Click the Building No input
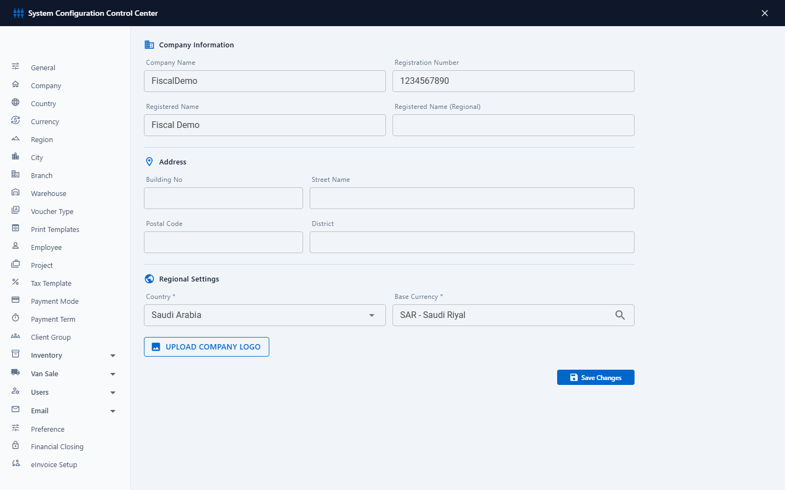The image size is (785, 490). [224, 198]
